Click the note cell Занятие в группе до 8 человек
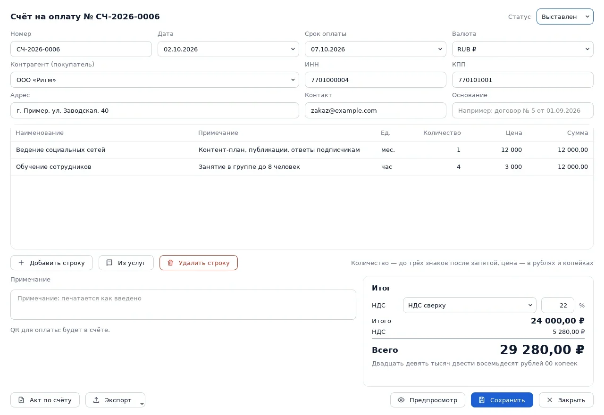 (x=249, y=167)
